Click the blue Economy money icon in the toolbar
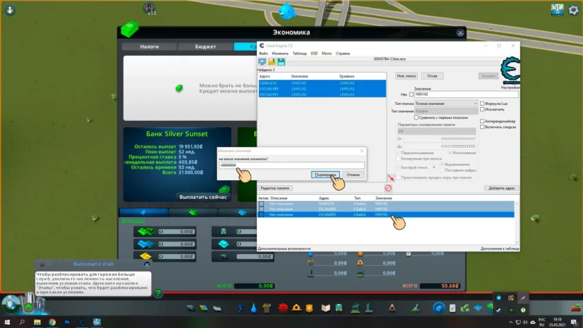Image resolution: width=583 pixels, height=328 pixels. tap(439, 308)
